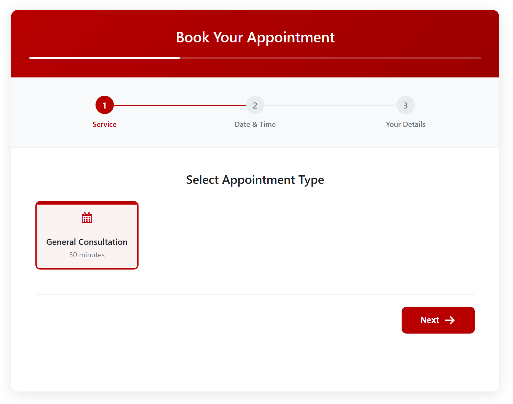The height and width of the screenshot is (404, 513).
Task: Click the calendar icon on the consultation card
Action: click(x=87, y=218)
